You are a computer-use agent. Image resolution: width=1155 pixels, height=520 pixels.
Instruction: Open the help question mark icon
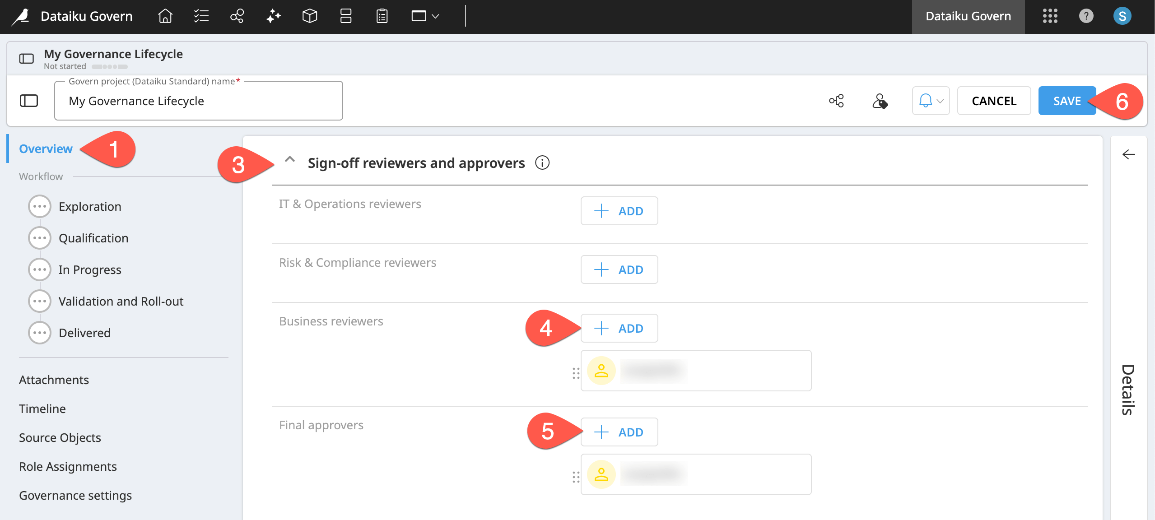[1086, 16]
